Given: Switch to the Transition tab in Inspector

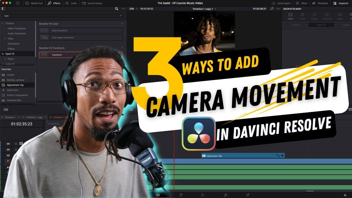Looking at the screenshot, I should tap(327, 16).
